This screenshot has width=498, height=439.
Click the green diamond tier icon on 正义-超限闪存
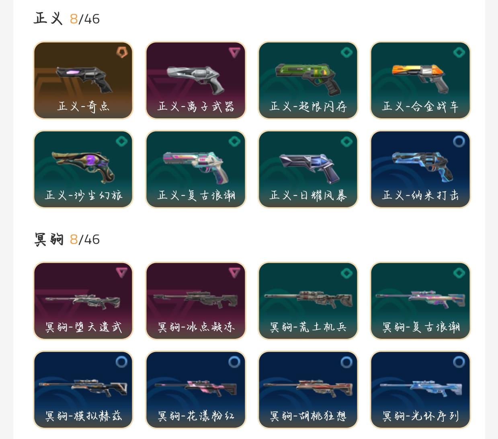[x=346, y=52]
